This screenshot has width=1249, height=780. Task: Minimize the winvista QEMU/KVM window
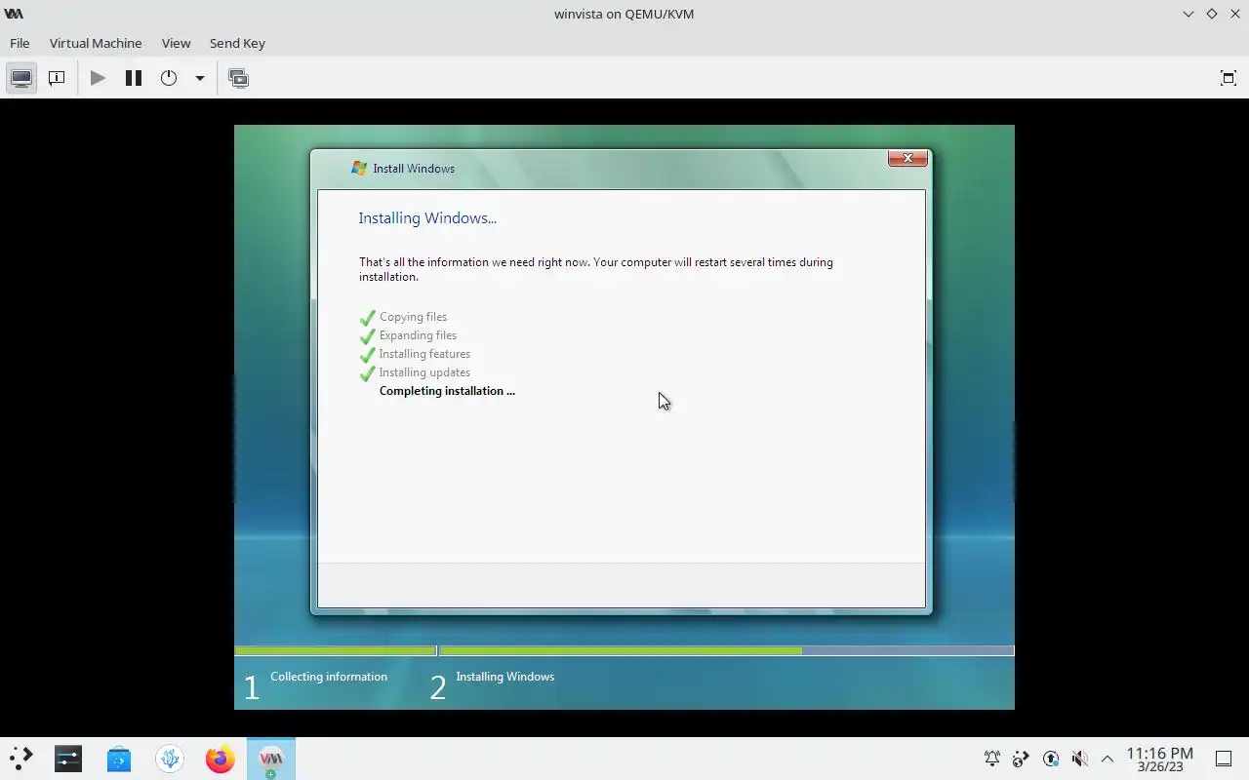point(1188,14)
